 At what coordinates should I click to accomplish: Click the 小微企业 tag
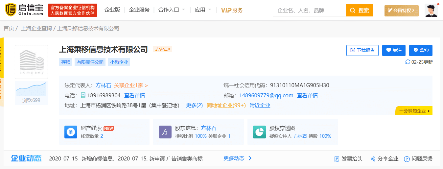point(119,62)
